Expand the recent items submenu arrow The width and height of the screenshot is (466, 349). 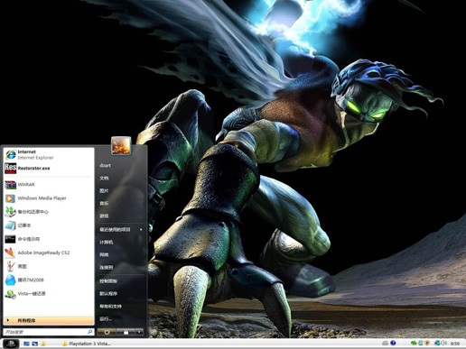coord(141,230)
